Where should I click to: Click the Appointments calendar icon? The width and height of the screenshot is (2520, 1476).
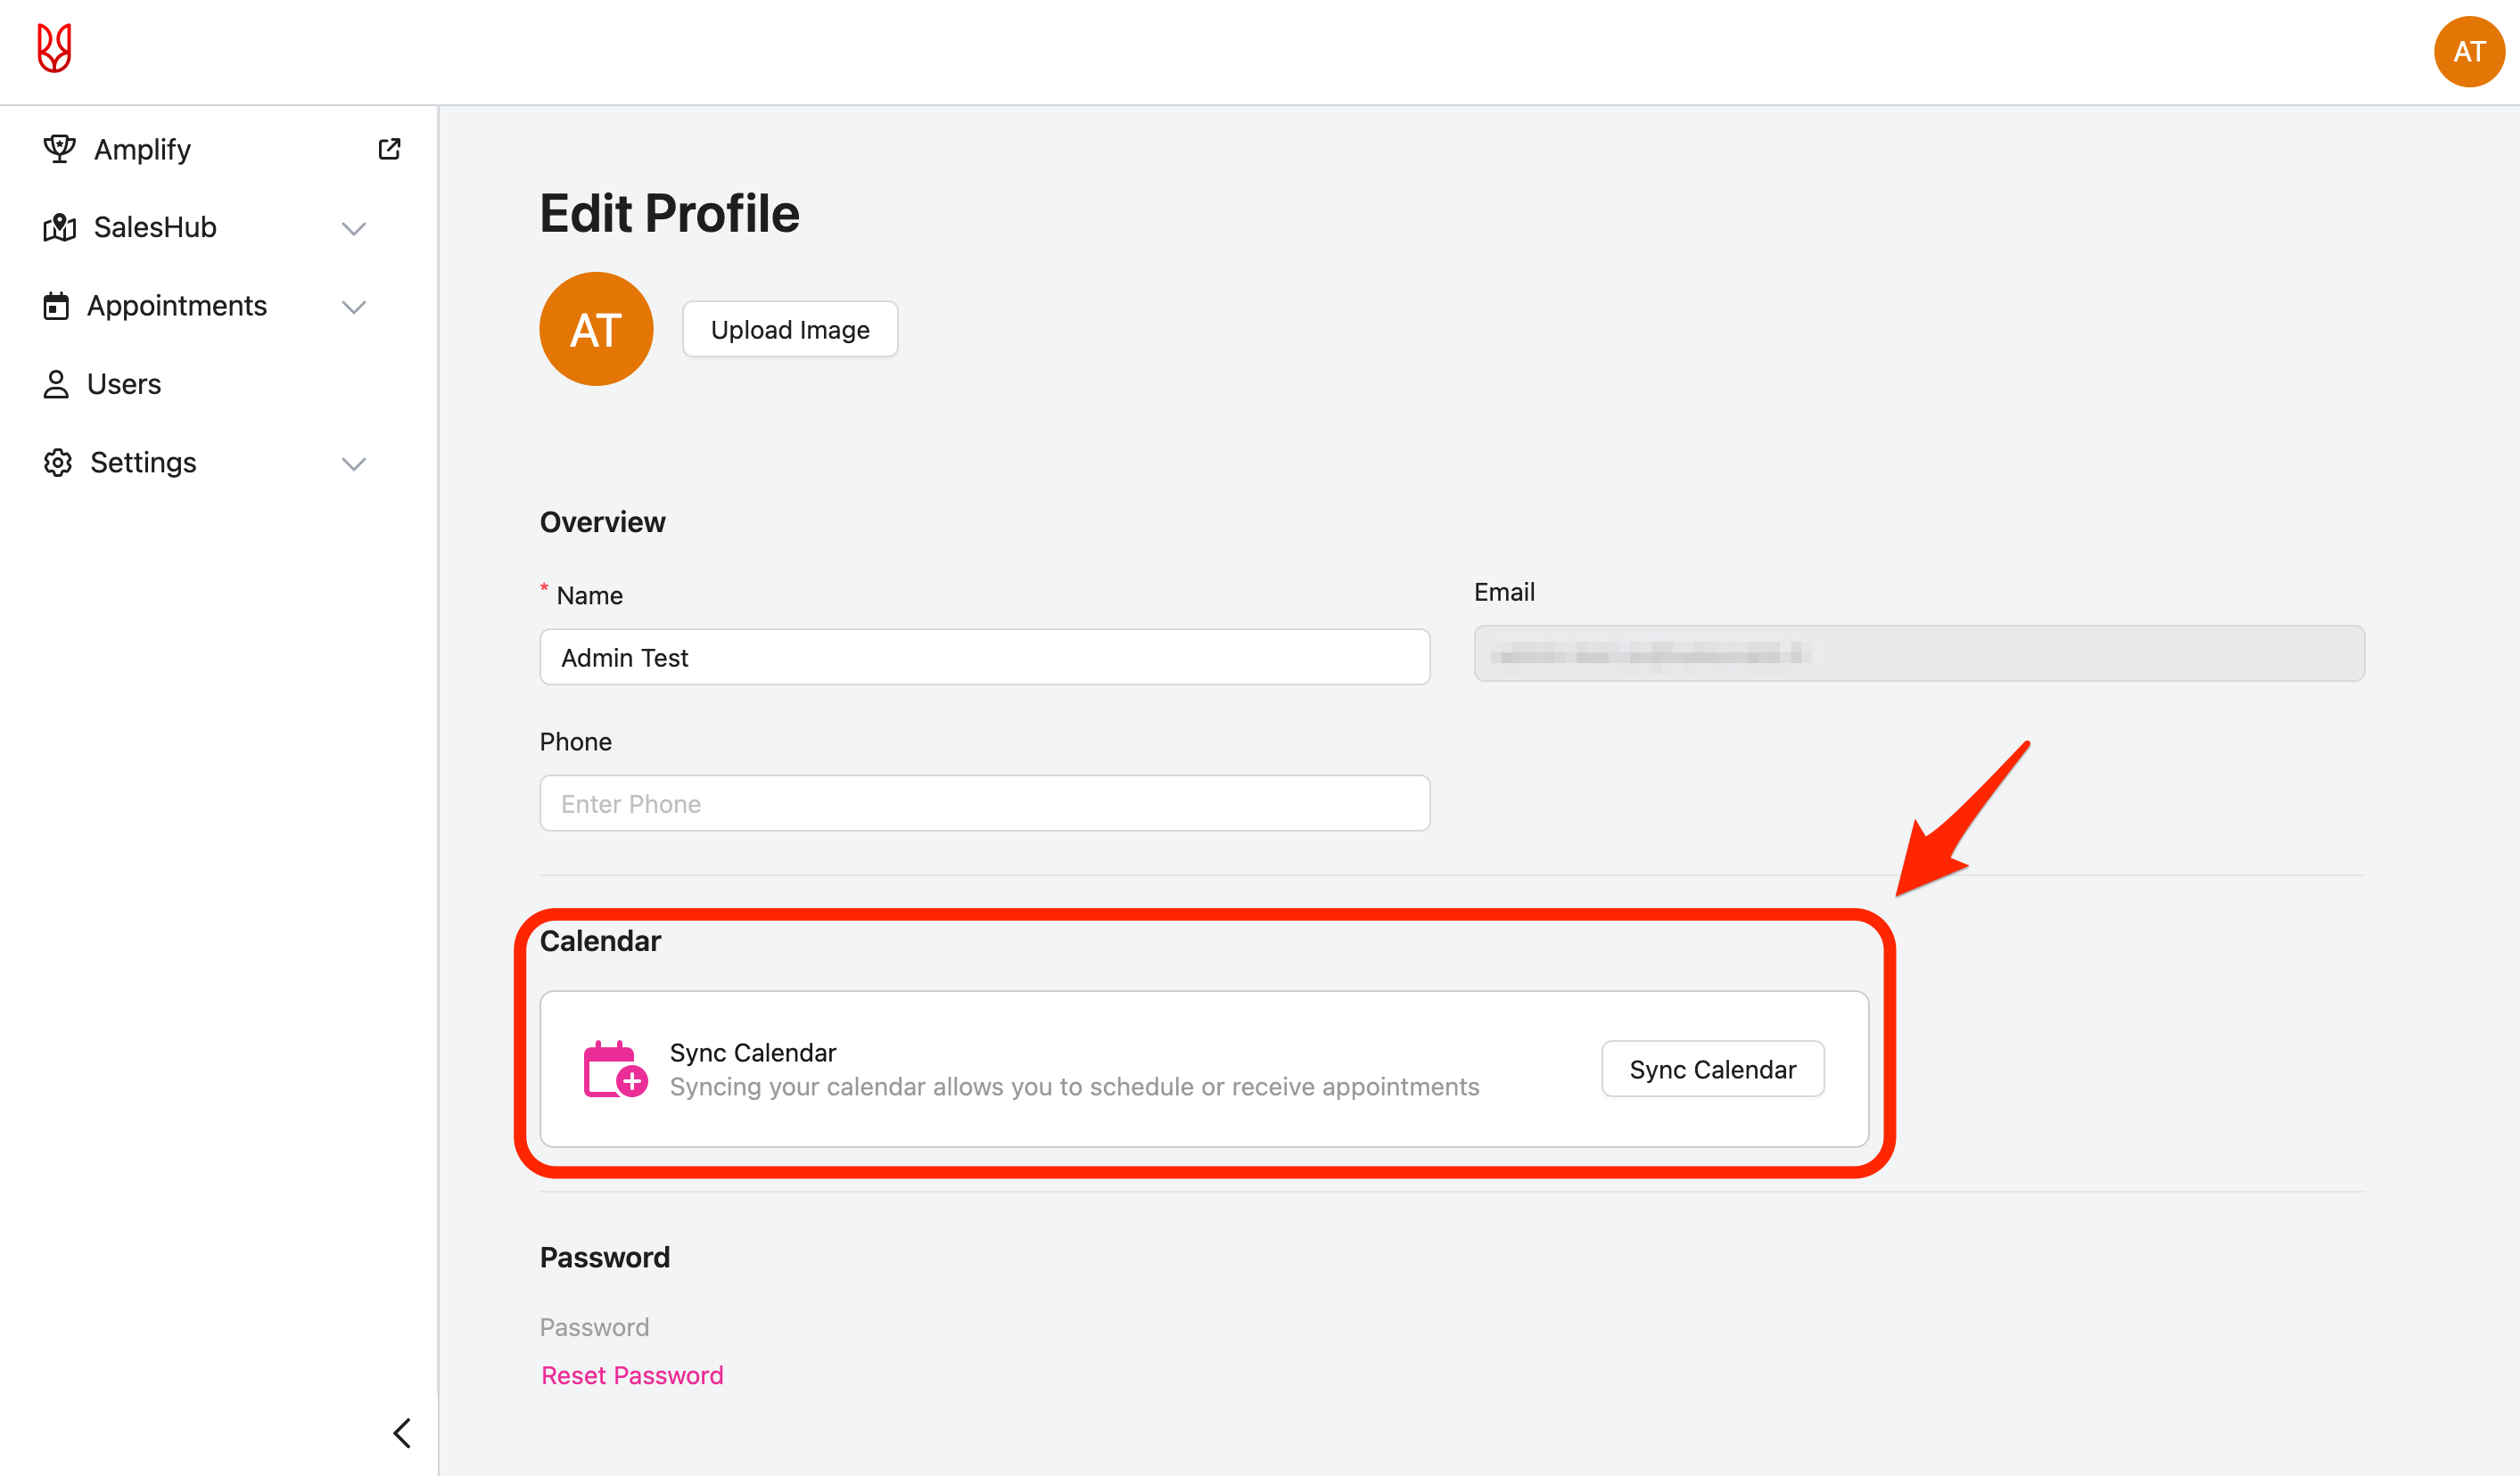click(x=56, y=306)
